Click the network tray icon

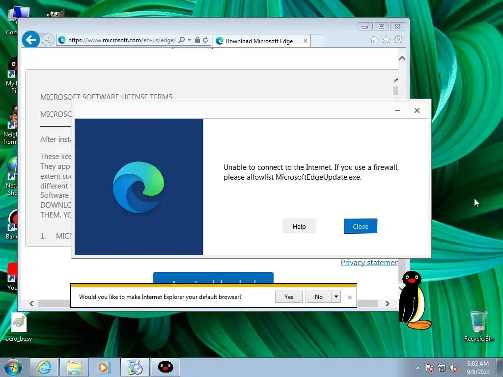[442, 368]
